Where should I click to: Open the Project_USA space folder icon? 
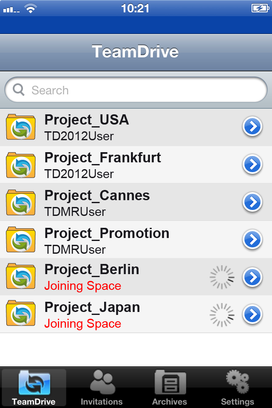[21, 127]
